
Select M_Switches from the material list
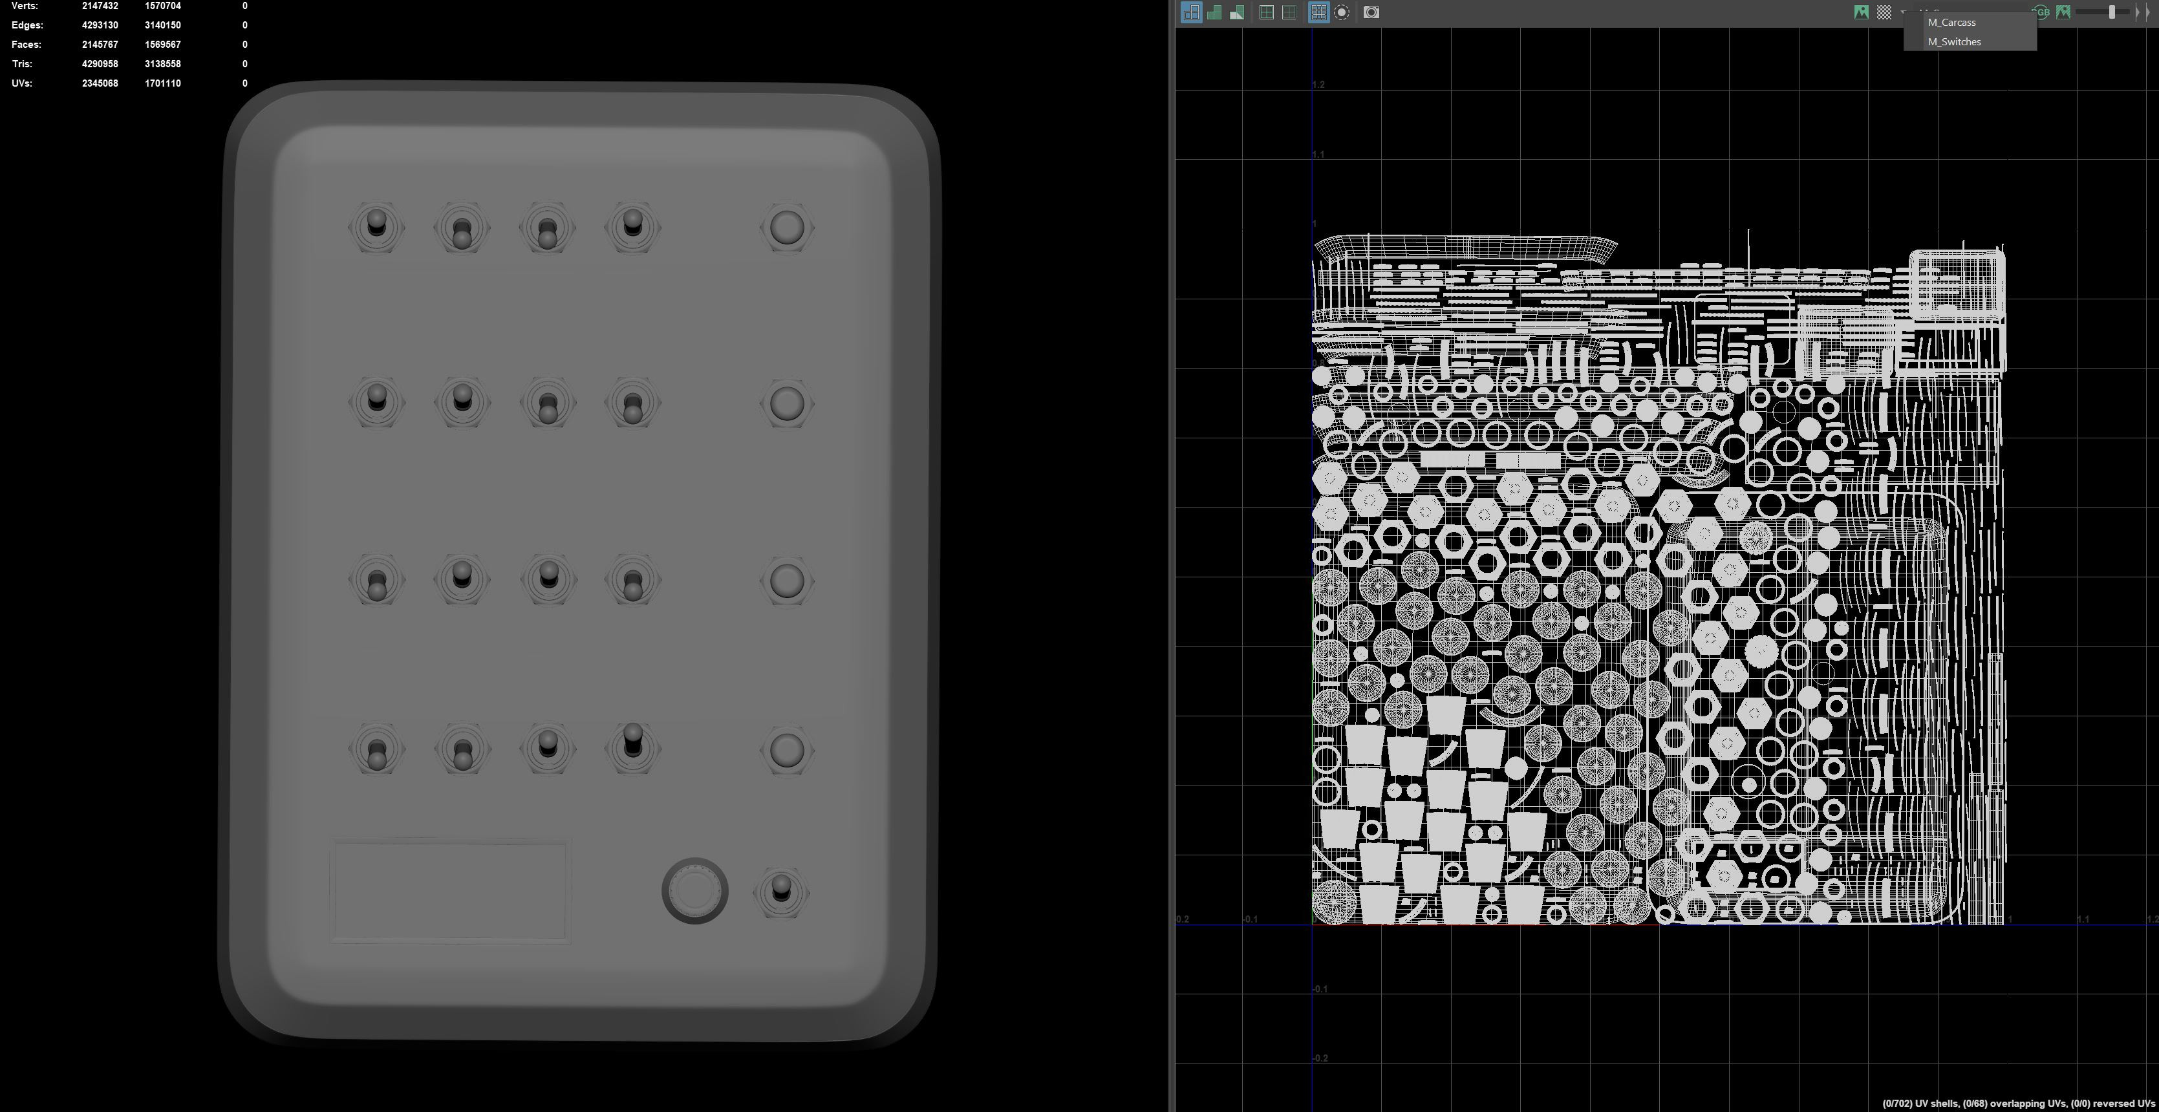(x=1955, y=41)
